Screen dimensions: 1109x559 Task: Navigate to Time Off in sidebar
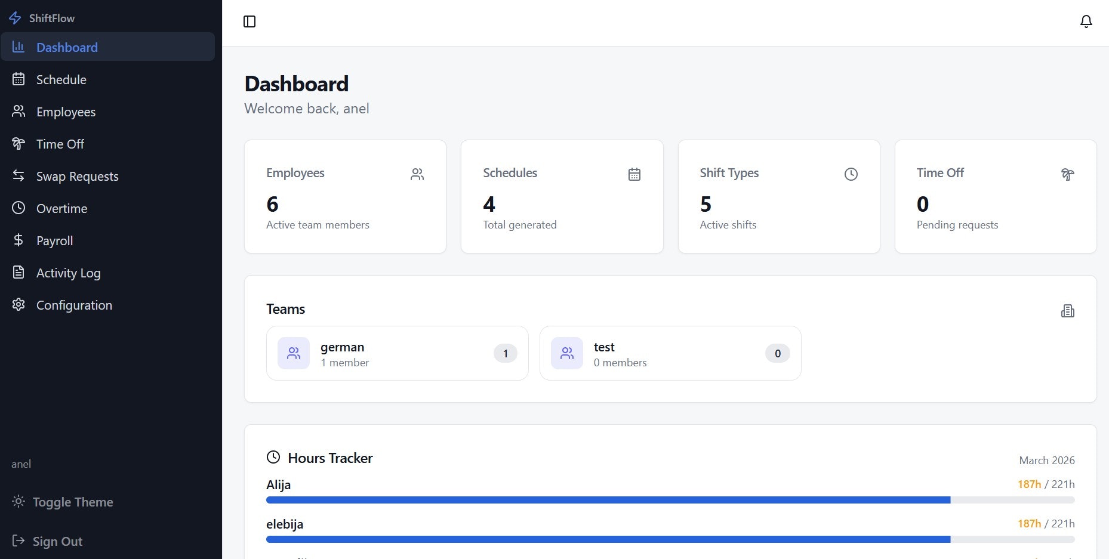click(107, 144)
